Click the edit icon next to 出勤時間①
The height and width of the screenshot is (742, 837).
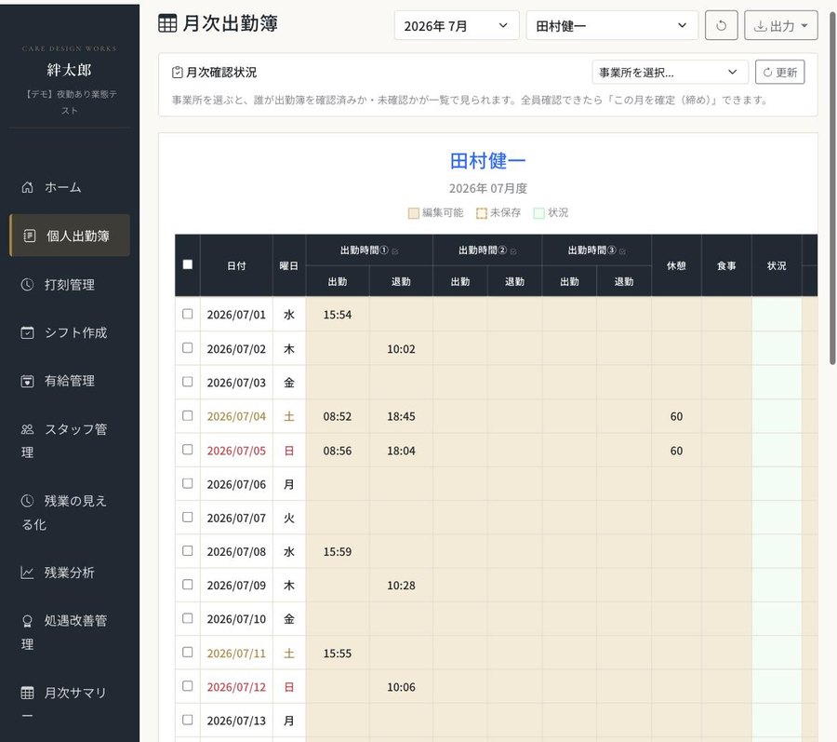pos(395,251)
